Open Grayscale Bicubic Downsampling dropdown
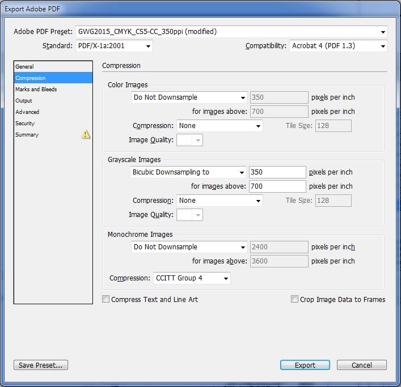The image size is (401, 387). (x=188, y=172)
